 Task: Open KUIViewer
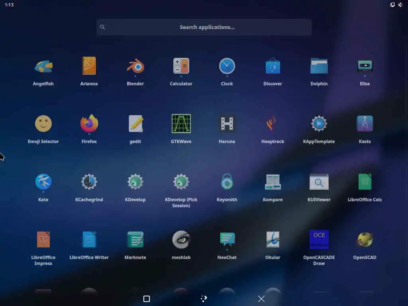(319, 182)
